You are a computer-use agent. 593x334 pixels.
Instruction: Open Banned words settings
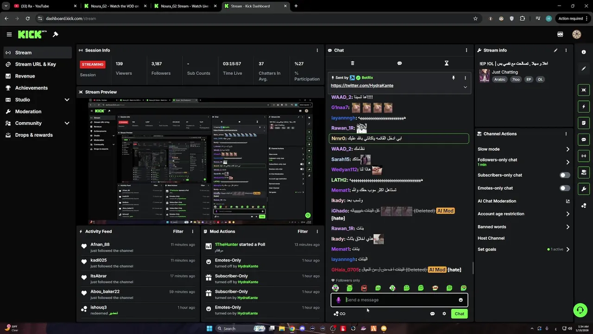[x=524, y=227]
